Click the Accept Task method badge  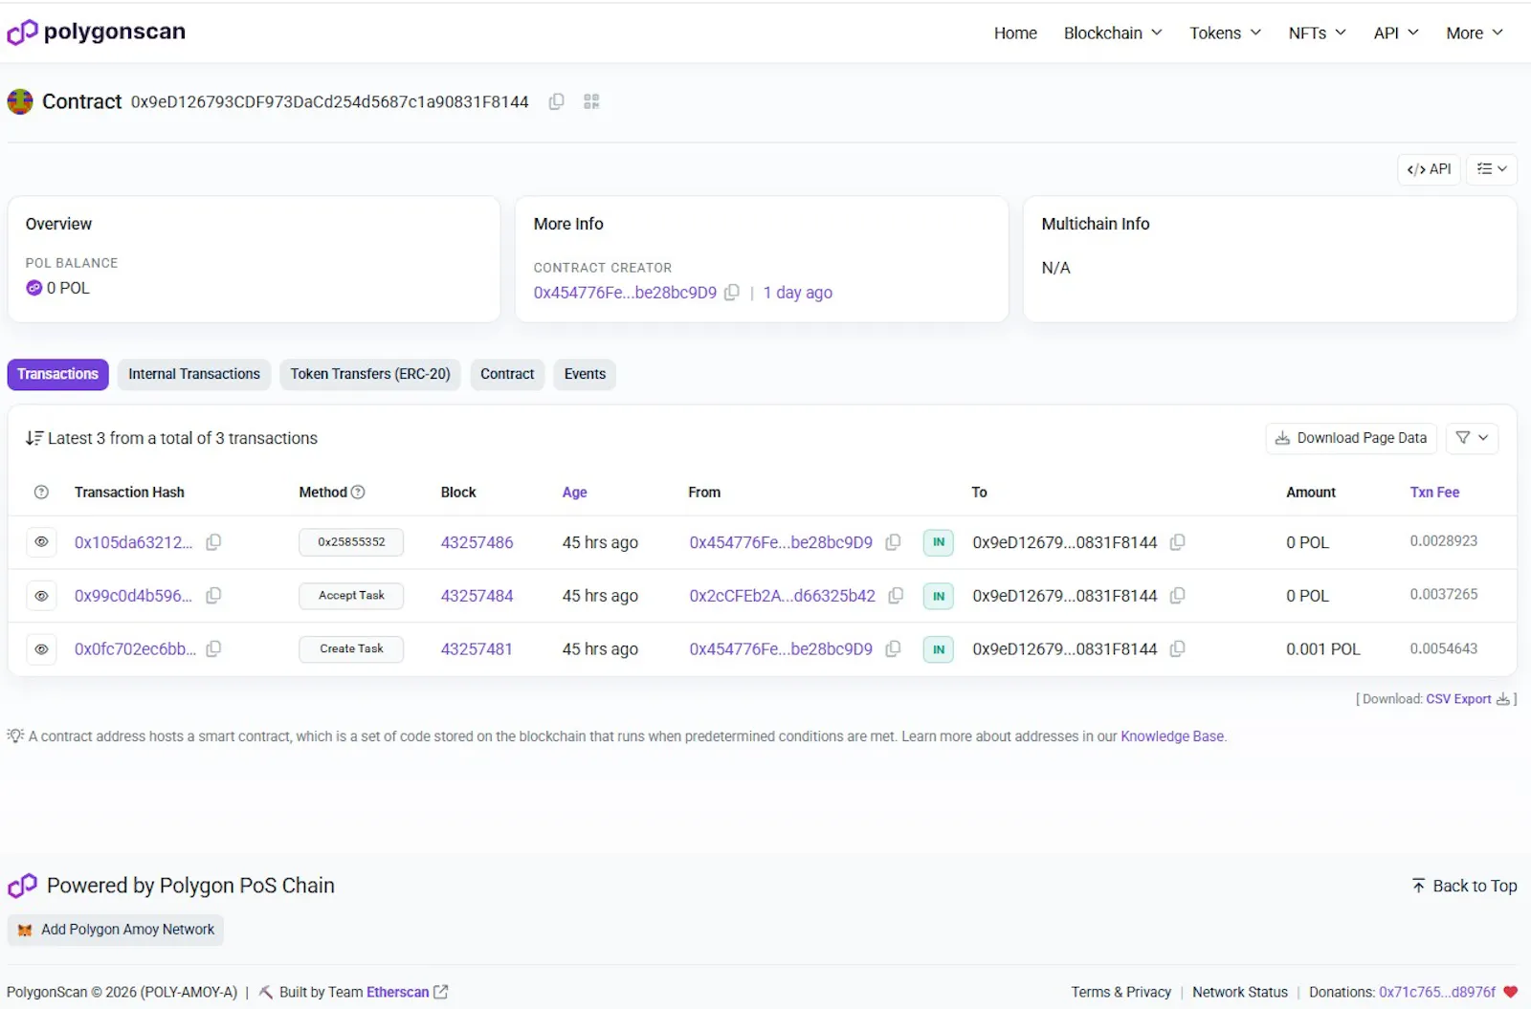351,596
